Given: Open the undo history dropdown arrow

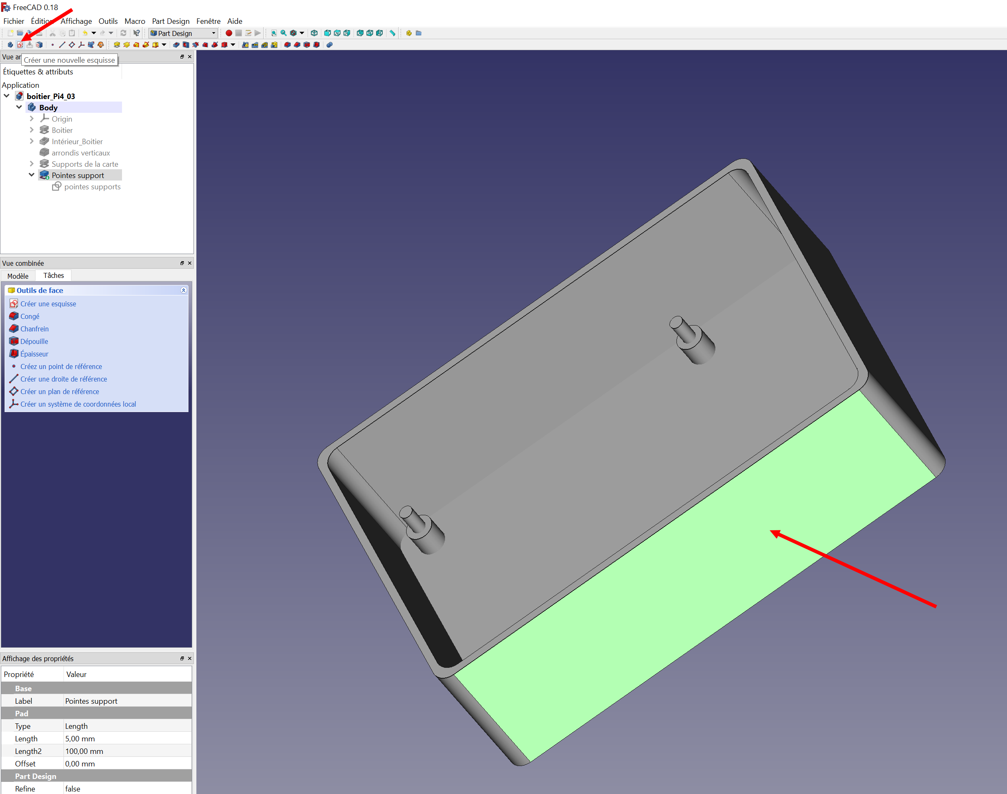Looking at the screenshot, I should 94,33.
